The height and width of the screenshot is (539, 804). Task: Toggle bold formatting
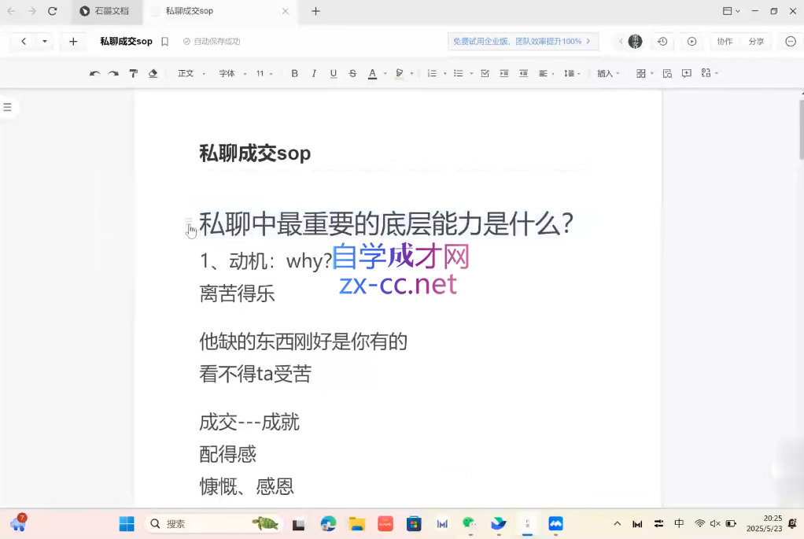click(x=294, y=73)
